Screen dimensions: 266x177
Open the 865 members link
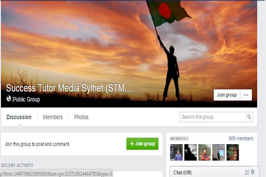pos(241,139)
